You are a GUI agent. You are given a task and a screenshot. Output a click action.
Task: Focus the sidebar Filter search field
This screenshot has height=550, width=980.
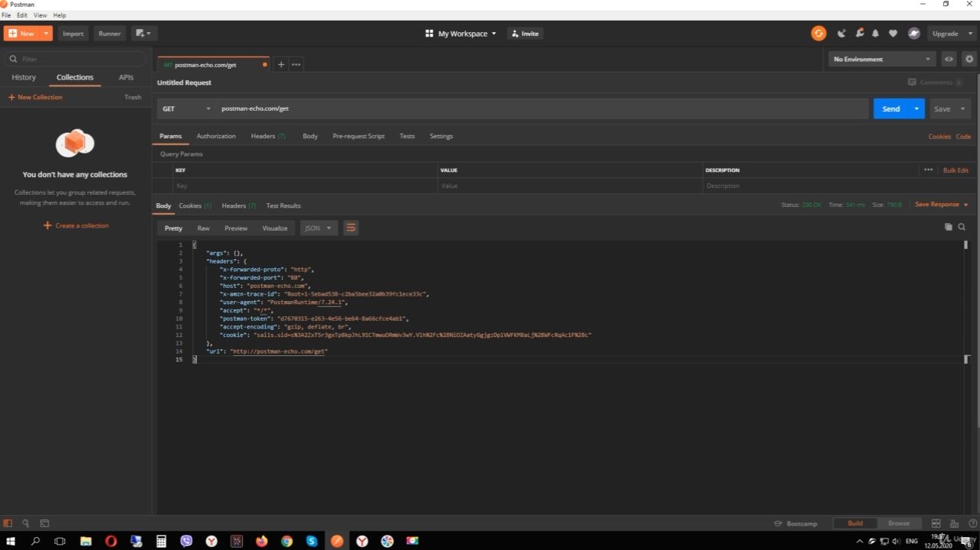(x=76, y=59)
